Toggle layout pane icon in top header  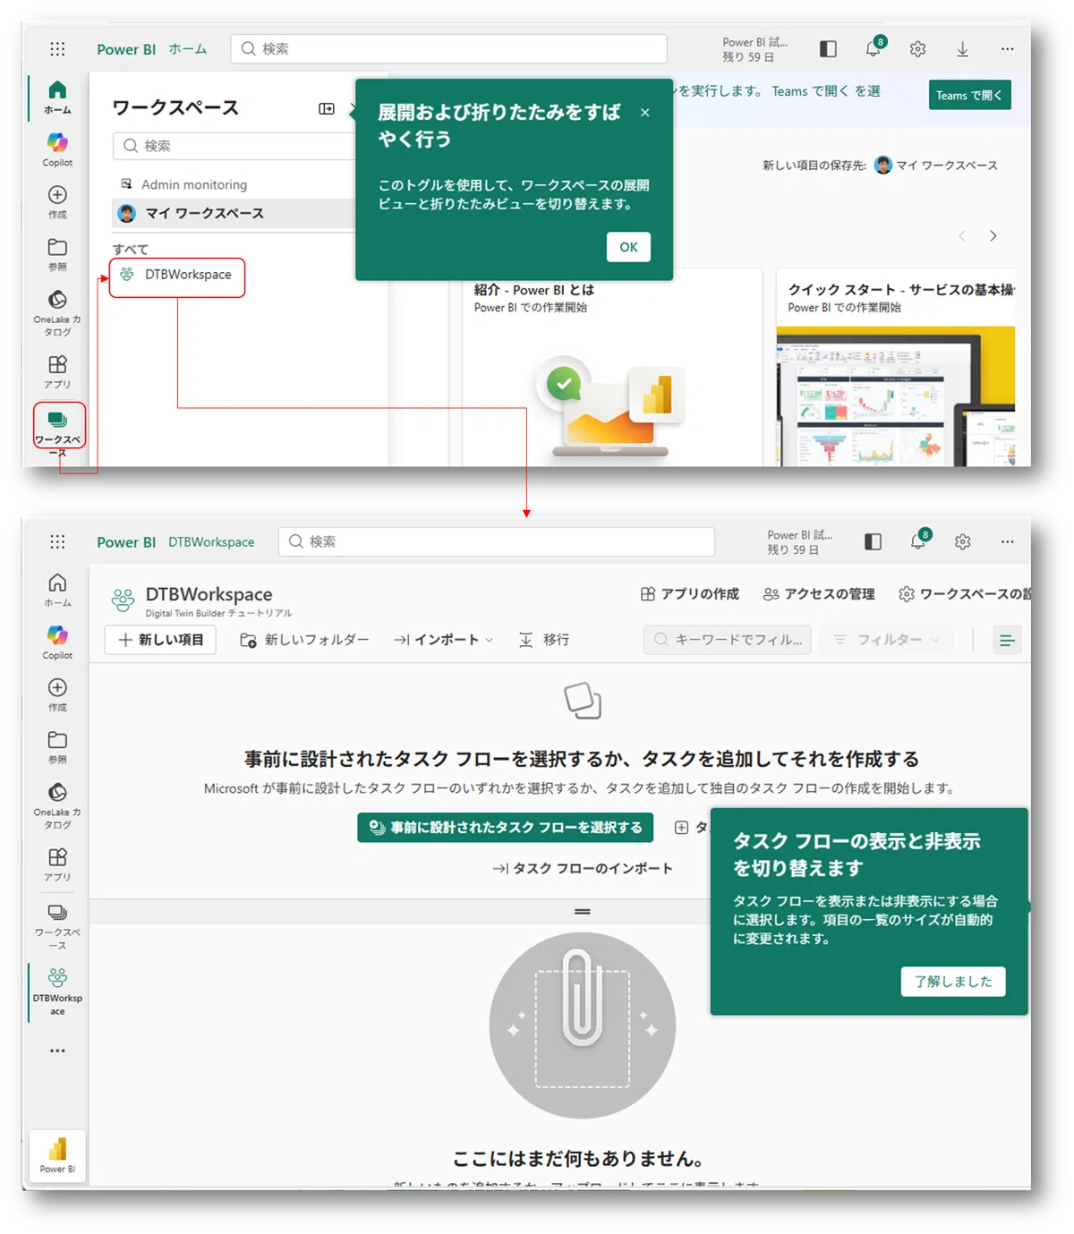pyautogui.click(x=828, y=49)
